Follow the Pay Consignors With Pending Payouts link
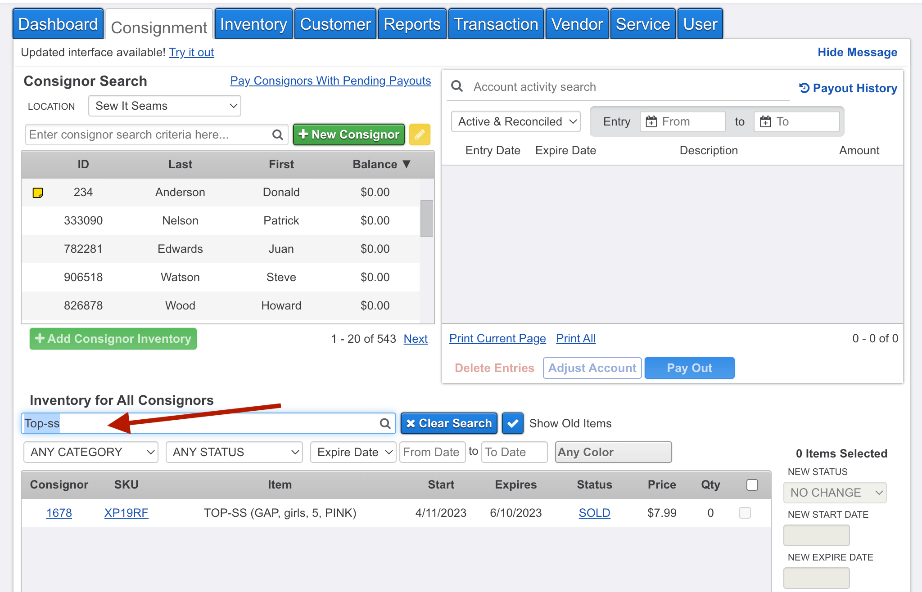The height and width of the screenshot is (592, 922). (330, 81)
